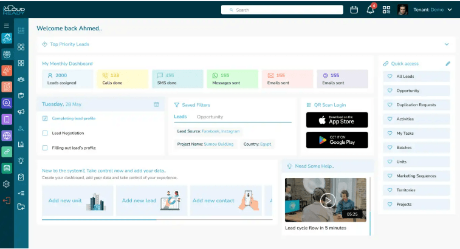Click the calendar icon in top bar
The image size is (460, 249).
pyautogui.click(x=354, y=10)
